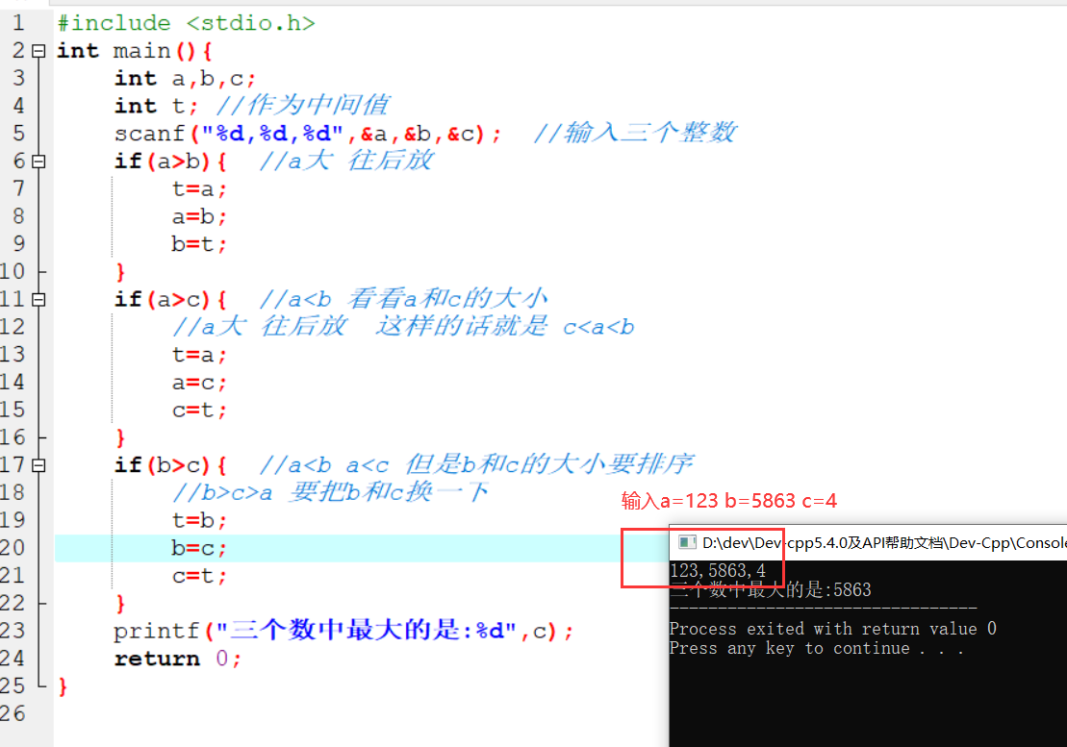
Task: Collapse the if(a>b) block fold marker
Action: click(x=38, y=162)
